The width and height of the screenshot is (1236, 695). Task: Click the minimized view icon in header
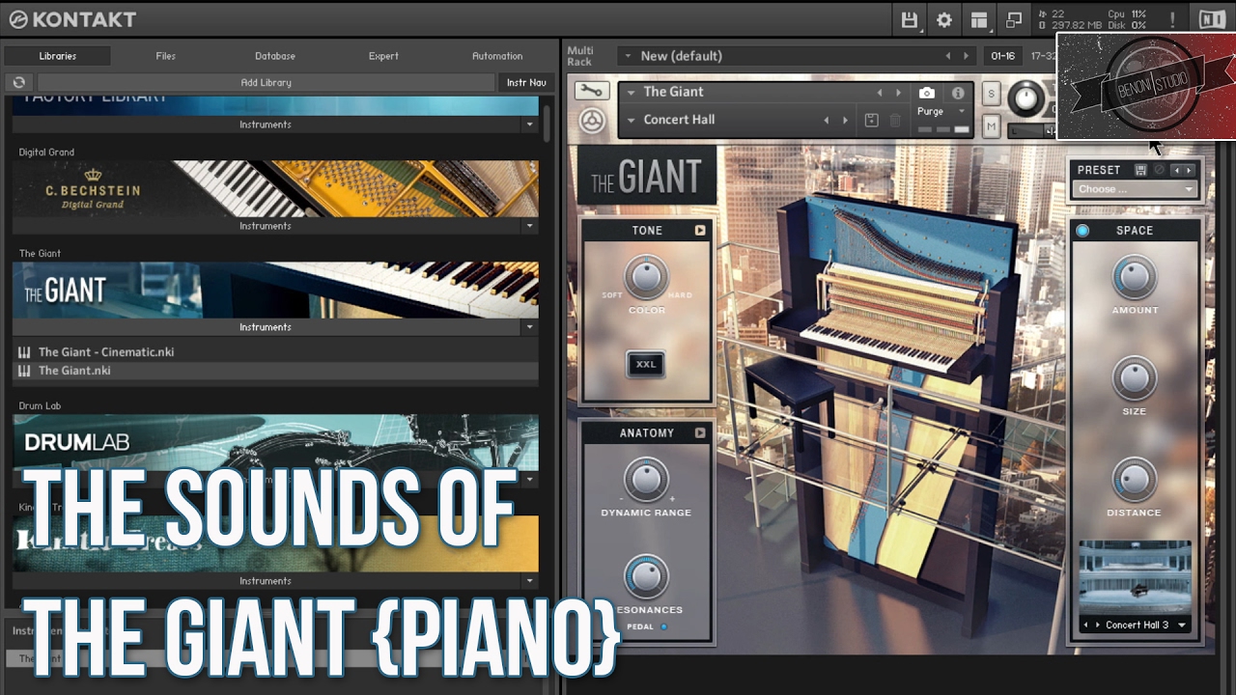[x=1013, y=19]
